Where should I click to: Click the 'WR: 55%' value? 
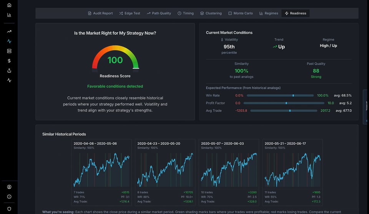[x=271, y=197]
